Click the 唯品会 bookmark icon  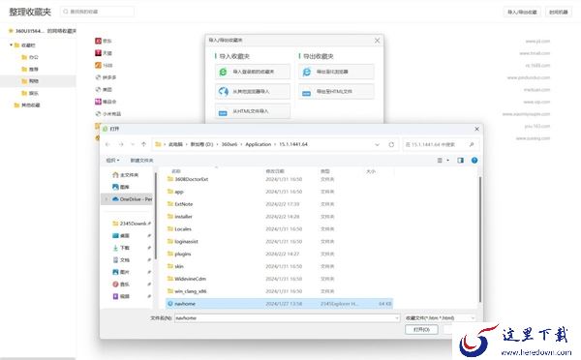[x=98, y=102]
